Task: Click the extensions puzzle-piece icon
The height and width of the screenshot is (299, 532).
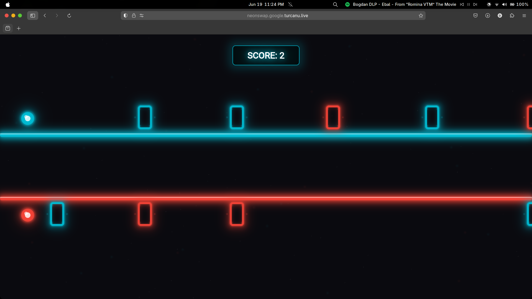Action: tap(512, 16)
